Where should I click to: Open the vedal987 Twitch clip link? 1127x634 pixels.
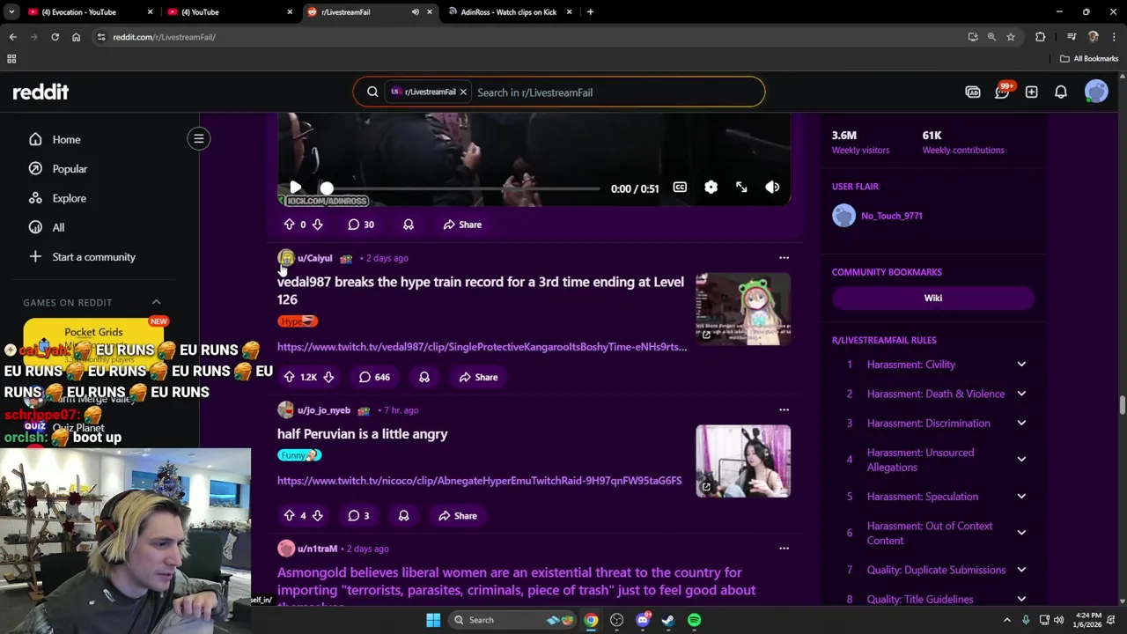coord(482,347)
